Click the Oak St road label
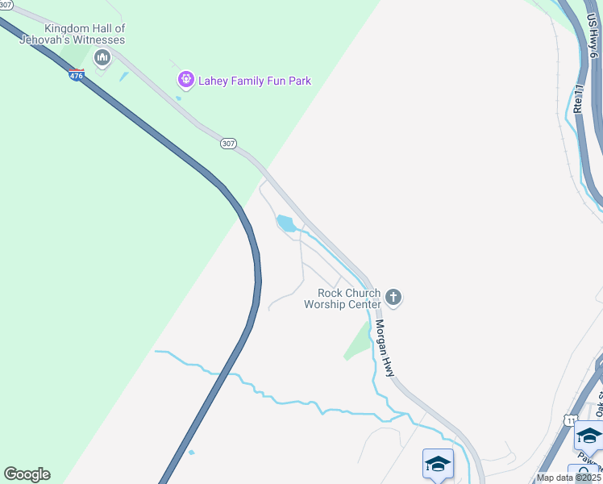This screenshot has width=603, height=484. [599, 404]
